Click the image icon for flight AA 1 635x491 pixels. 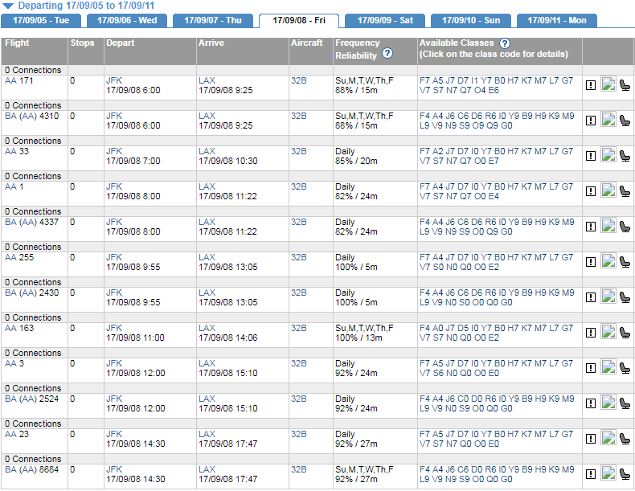(608, 191)
